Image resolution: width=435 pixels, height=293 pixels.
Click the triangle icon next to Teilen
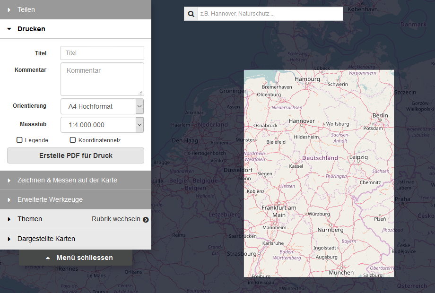click(9, 9)
